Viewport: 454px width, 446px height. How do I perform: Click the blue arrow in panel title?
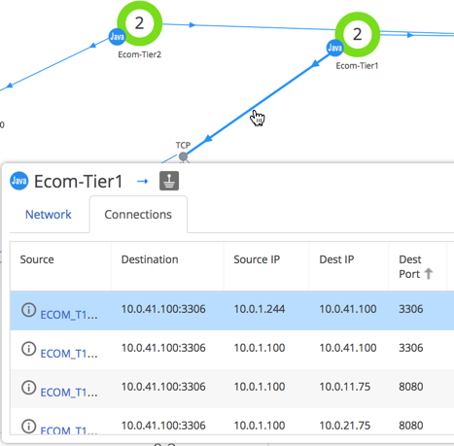point(143,181)
